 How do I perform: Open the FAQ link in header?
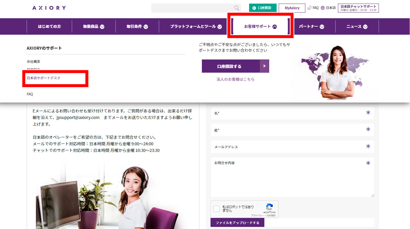(x=315, y=8)
